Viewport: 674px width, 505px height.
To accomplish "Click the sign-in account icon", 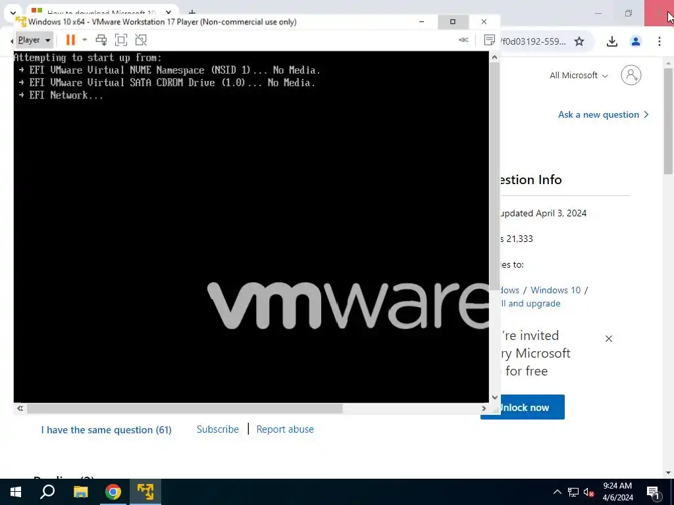I will coord(631,75).
